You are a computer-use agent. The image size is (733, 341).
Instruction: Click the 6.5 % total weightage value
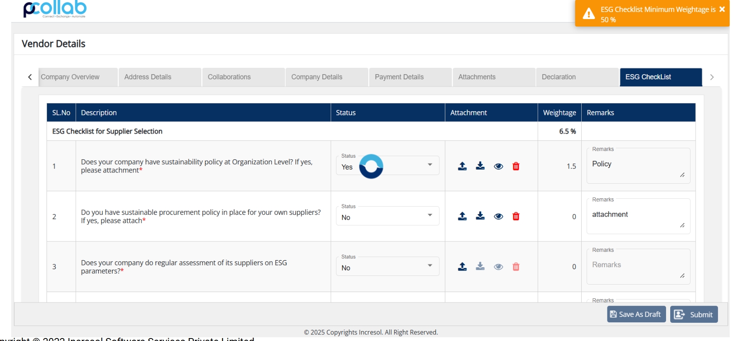(x=568, y=132)
